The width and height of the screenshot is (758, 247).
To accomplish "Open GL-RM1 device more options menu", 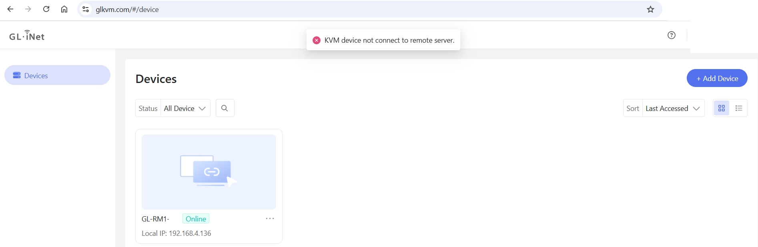I will coord(270,219).
